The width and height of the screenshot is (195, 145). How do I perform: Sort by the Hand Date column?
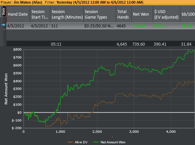coord(18,14)
